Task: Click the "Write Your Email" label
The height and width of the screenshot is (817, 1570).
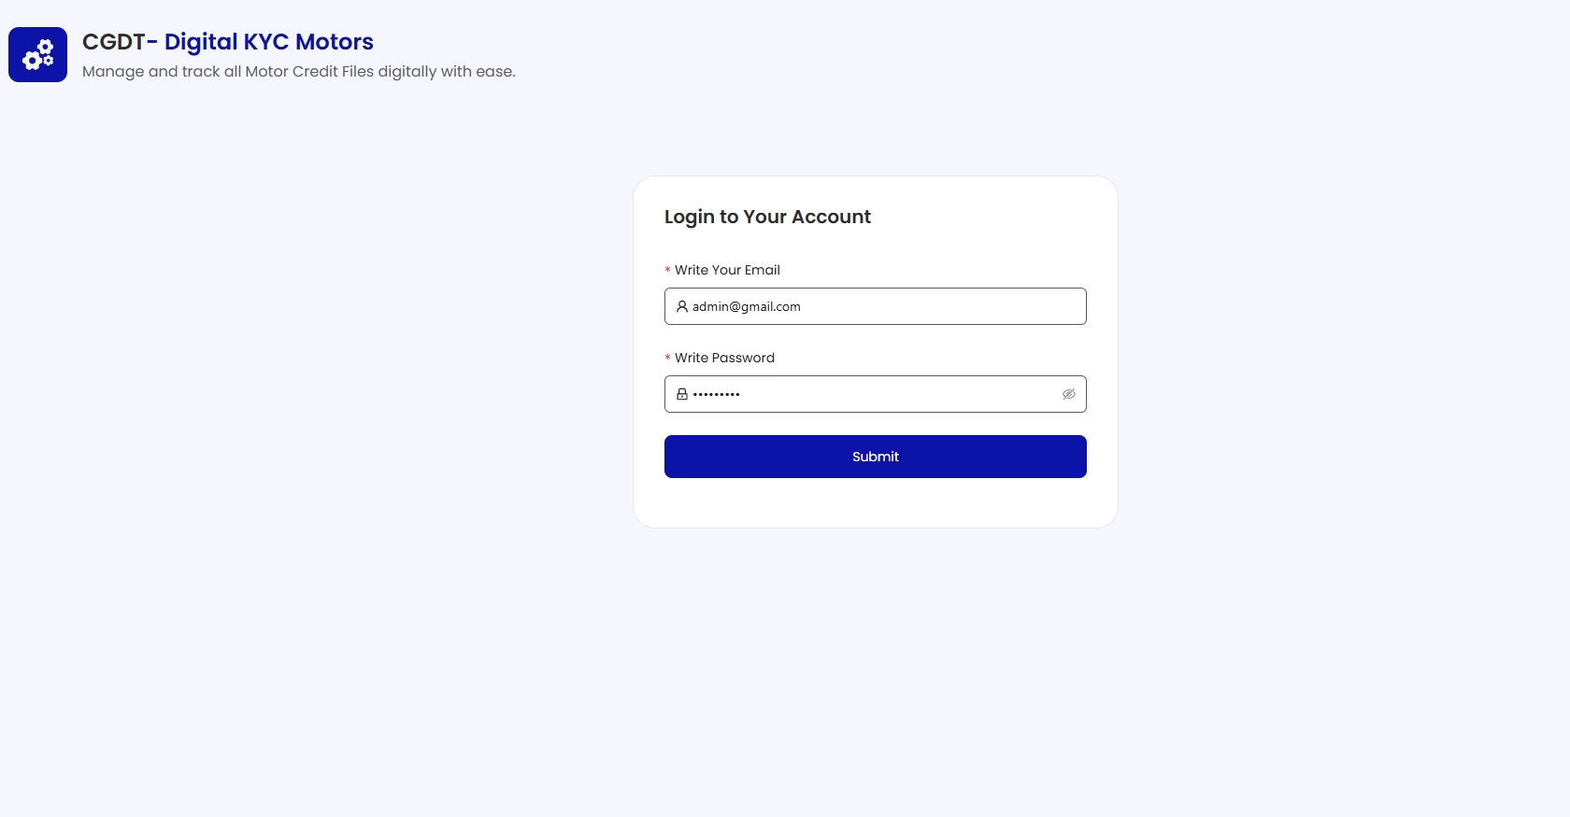Action: coord(727,270)
